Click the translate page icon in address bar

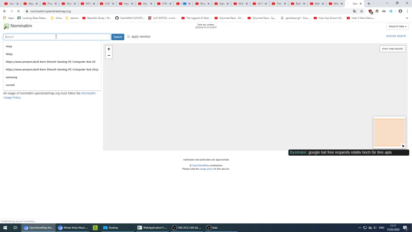coord(355,11)
